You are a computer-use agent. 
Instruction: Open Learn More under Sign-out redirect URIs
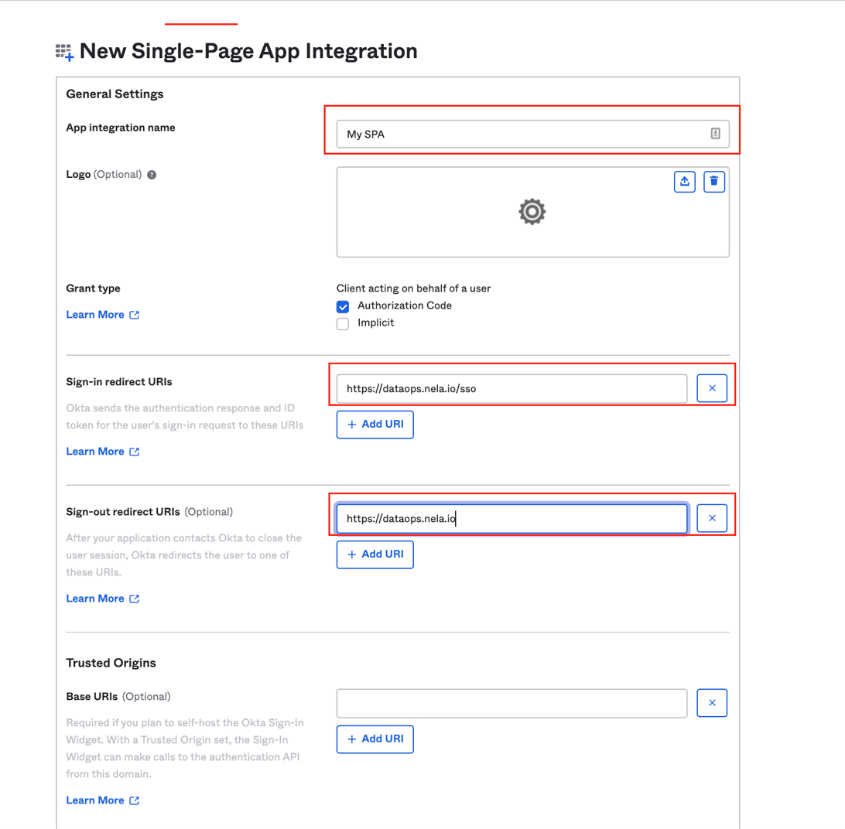click(x=102, y=599)
